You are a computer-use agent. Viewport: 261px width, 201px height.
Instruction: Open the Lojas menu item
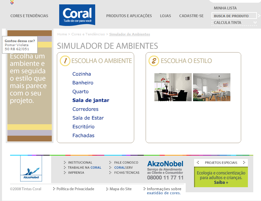165,16
